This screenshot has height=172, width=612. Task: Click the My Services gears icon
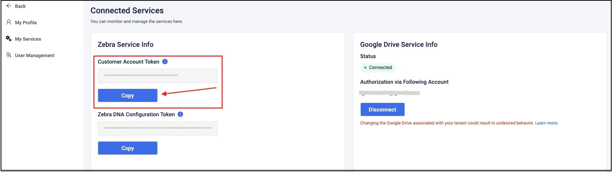pyautogui.click(x=9, y=39)
